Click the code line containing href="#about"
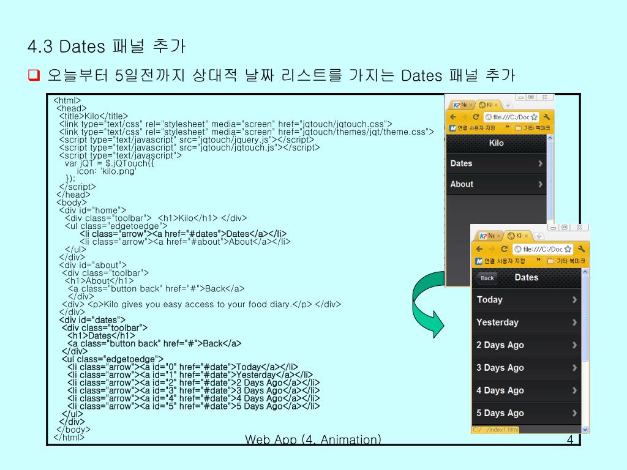This screenshot has height=470, width=627. pyautogui.click(x=185, y=242)
